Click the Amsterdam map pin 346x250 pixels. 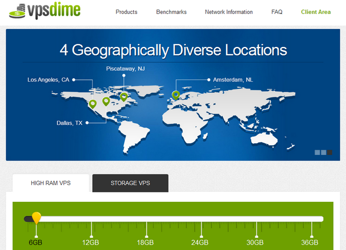176,95
